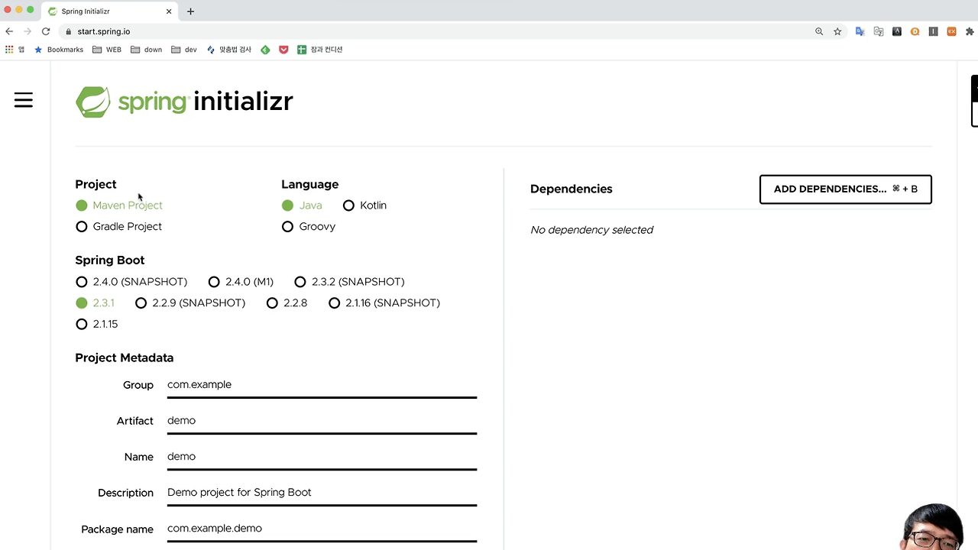Open the hamburger menu icon

(x=24, y=100)
